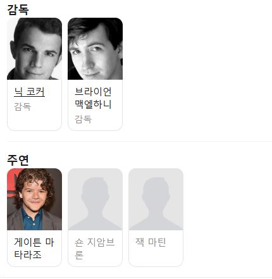Click the underlined 닉 코커 name link
The width and height of the screenshot is (272, 279).
[x=29, y=92]
